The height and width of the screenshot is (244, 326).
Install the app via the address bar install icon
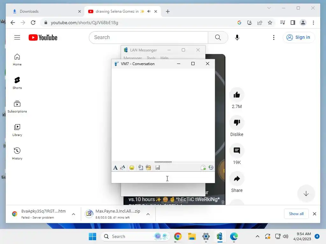250,23
